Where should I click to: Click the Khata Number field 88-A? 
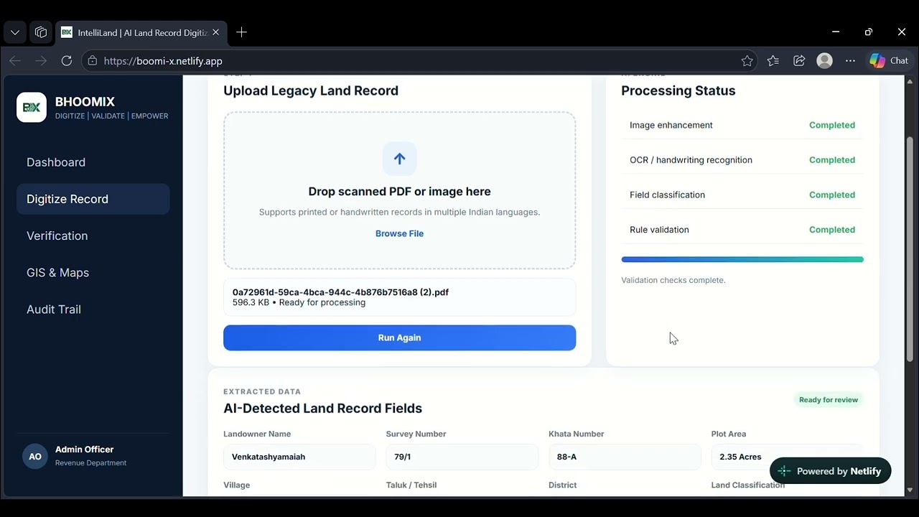click(625, 457)
